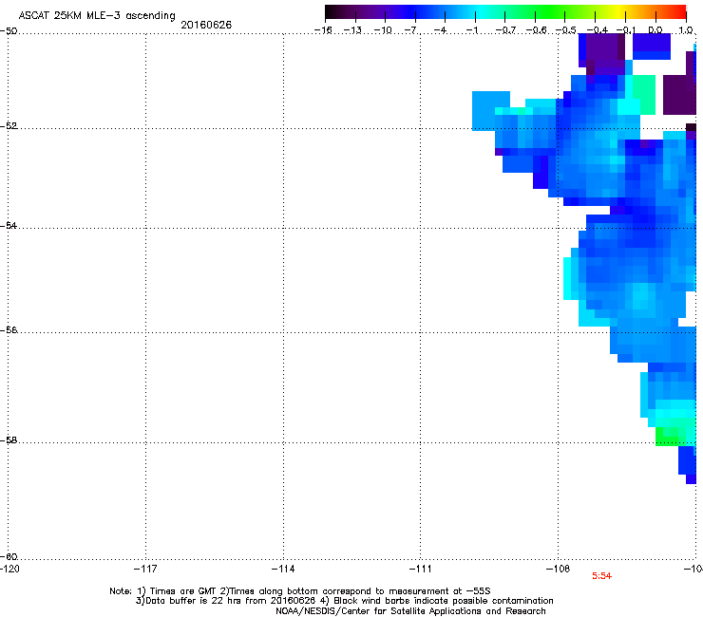The image size is (703, 617).
Task: Click the colorbar label 0.0
Action: pyautogui.click(x=655, y=30)
